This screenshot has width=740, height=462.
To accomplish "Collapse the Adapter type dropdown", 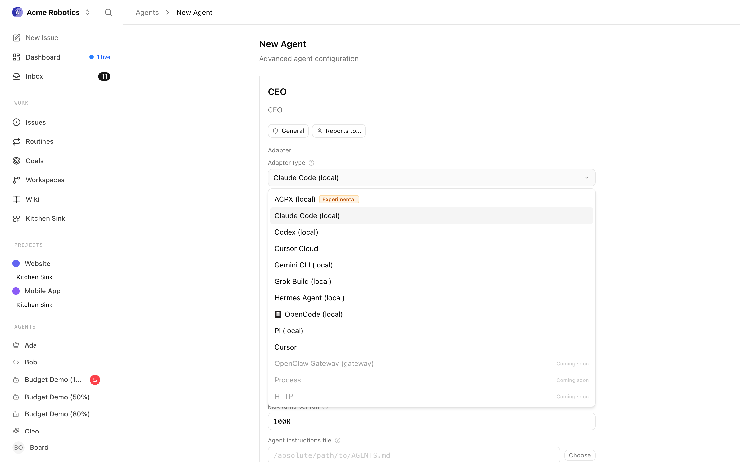I will click(431, 178).
